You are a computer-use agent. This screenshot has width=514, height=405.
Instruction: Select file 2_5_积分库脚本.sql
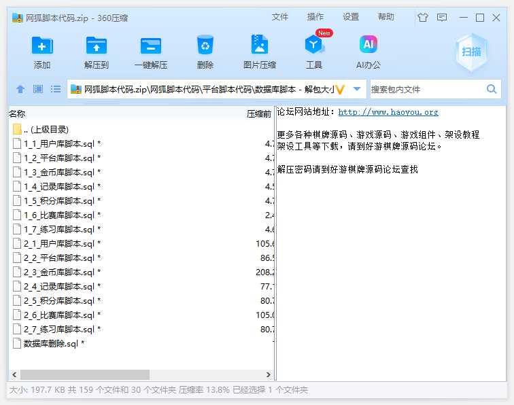pyautogui.click(x=141, y=300)
